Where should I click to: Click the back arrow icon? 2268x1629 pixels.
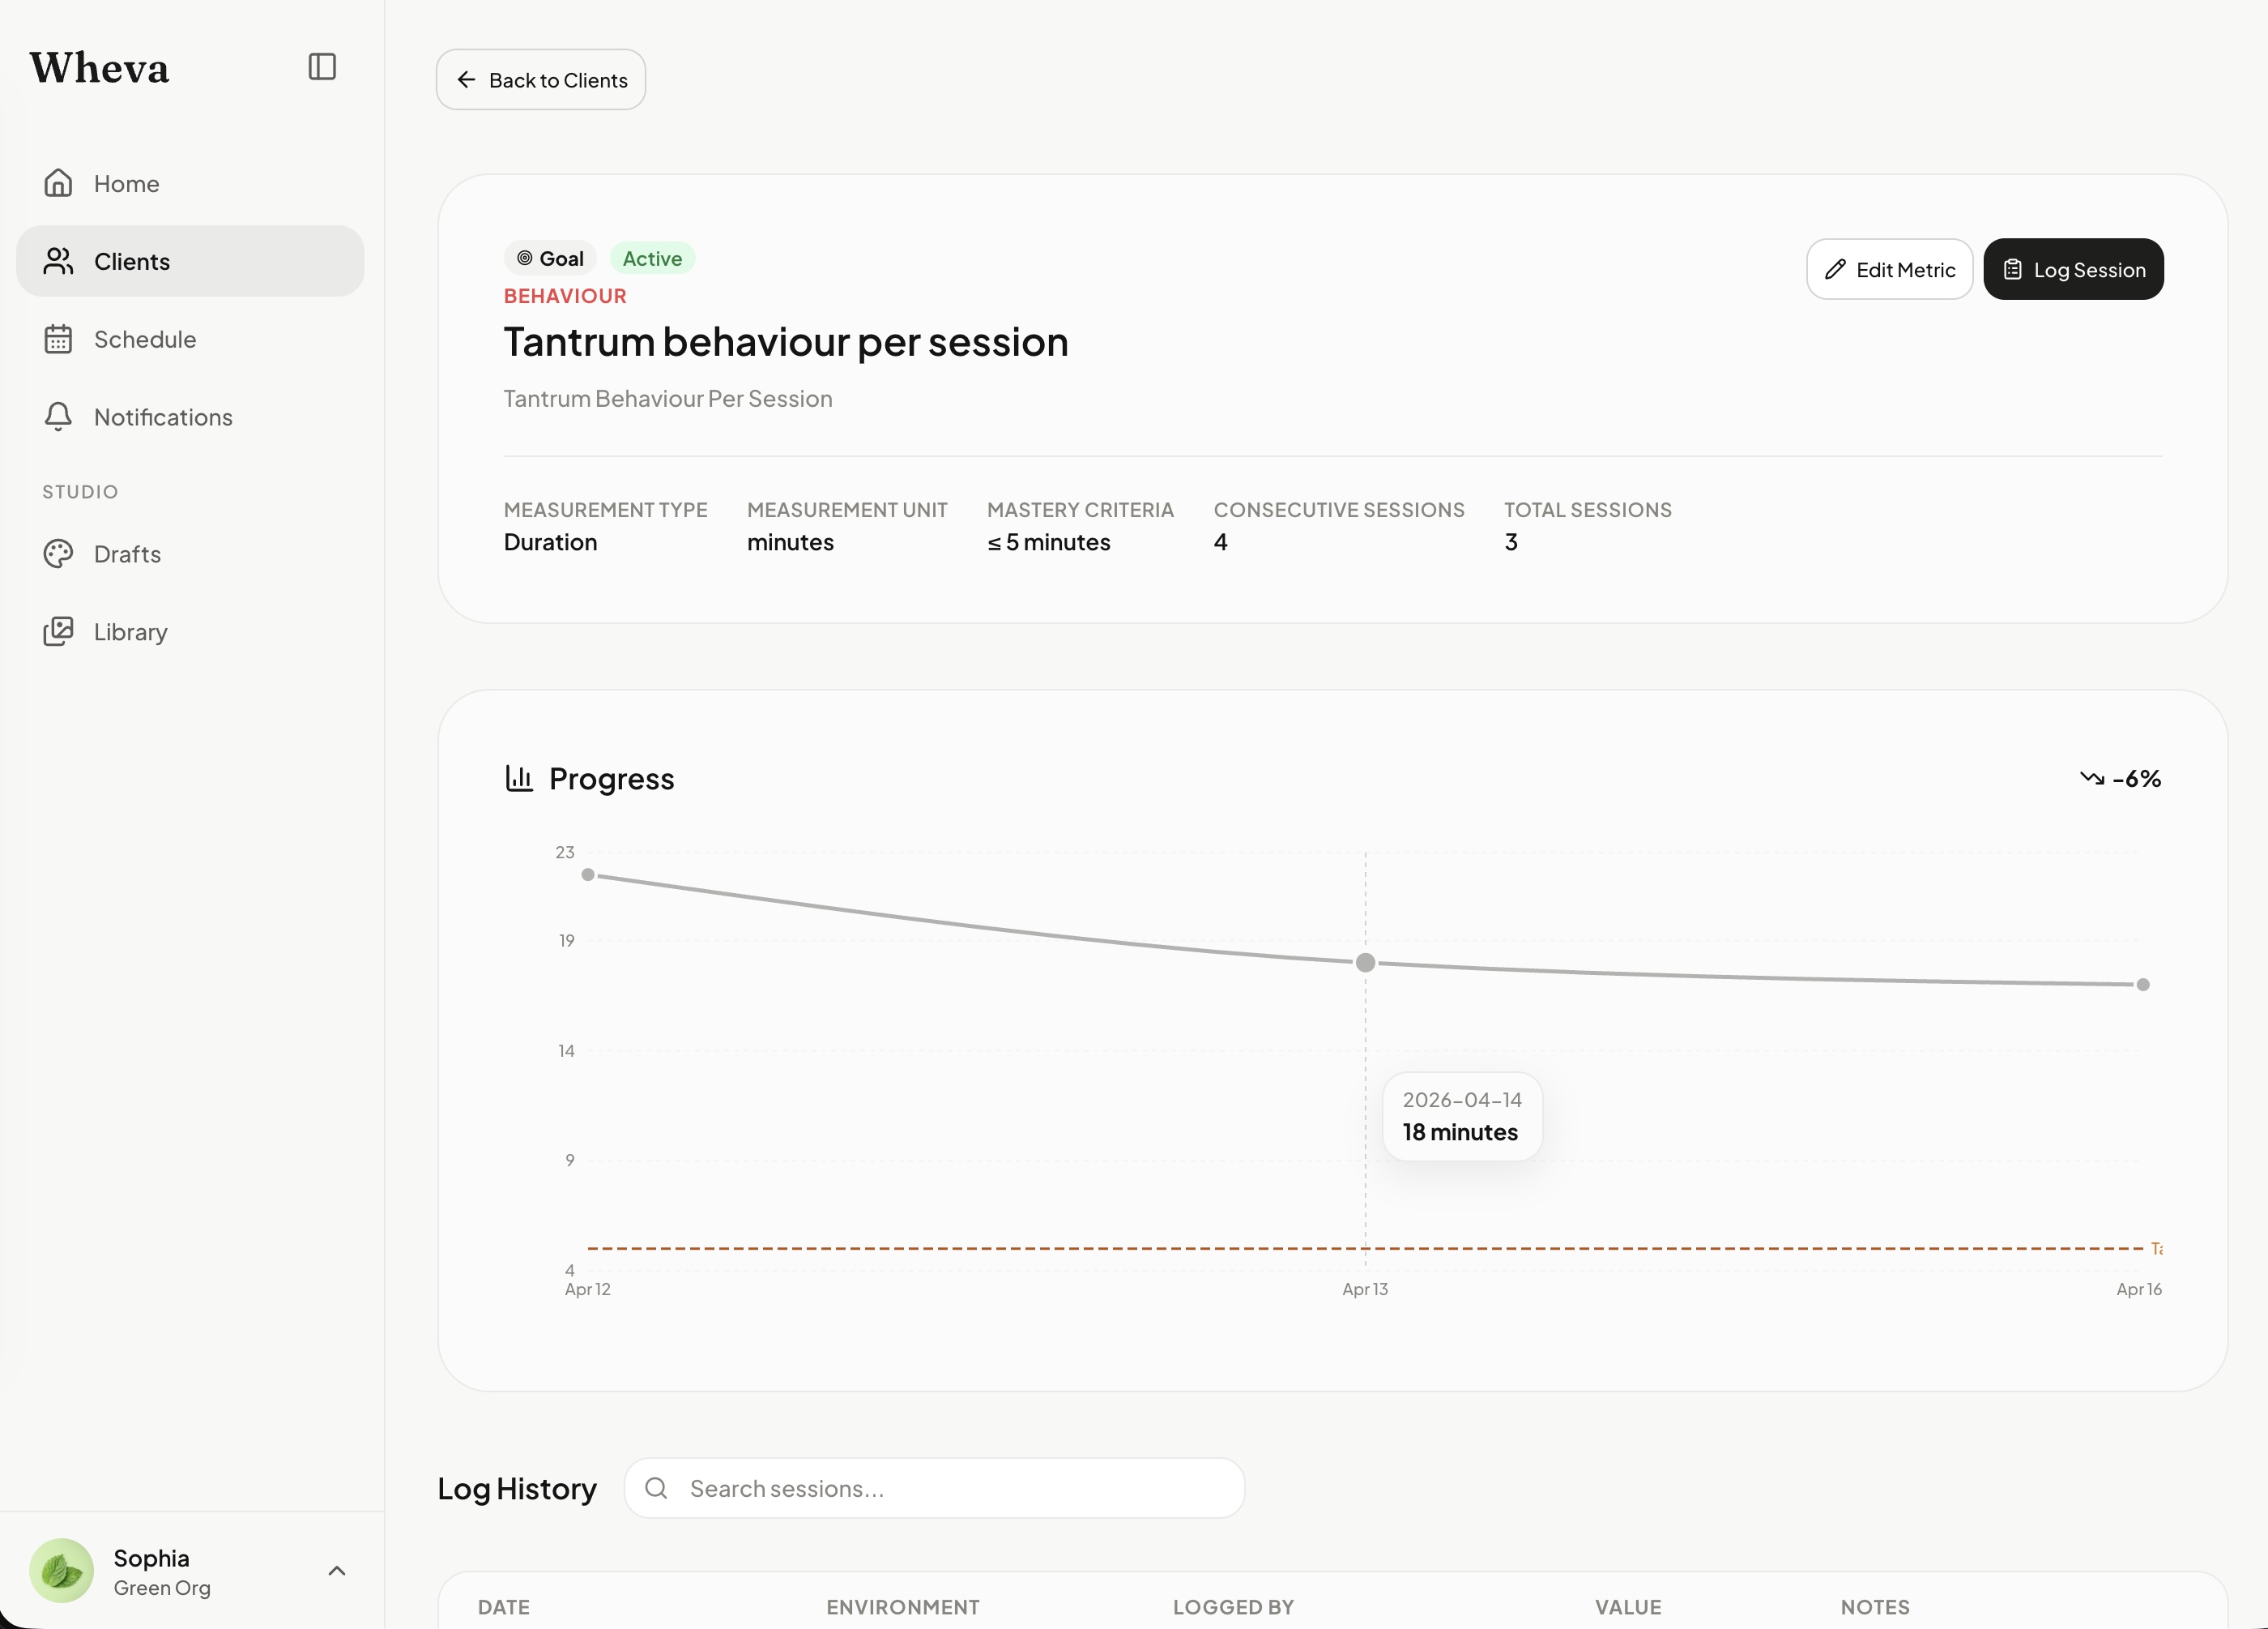coord(466,80)
